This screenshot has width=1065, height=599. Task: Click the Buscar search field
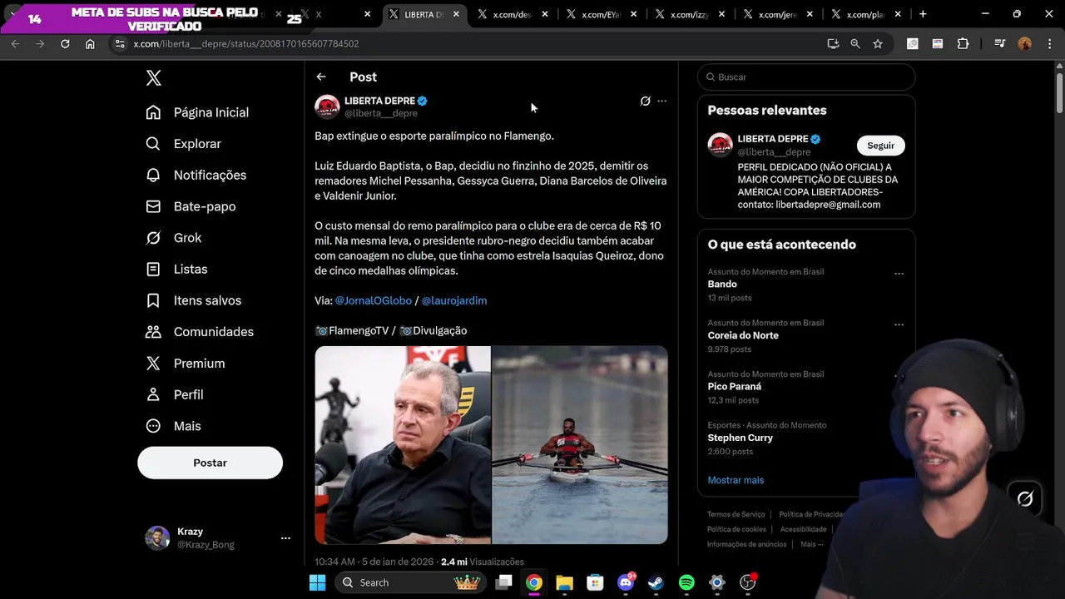pyautogui.click(x=806, y=77)
